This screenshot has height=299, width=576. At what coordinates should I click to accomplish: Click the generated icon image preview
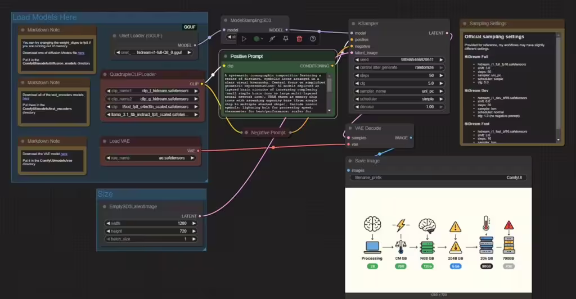click(438, 240)
